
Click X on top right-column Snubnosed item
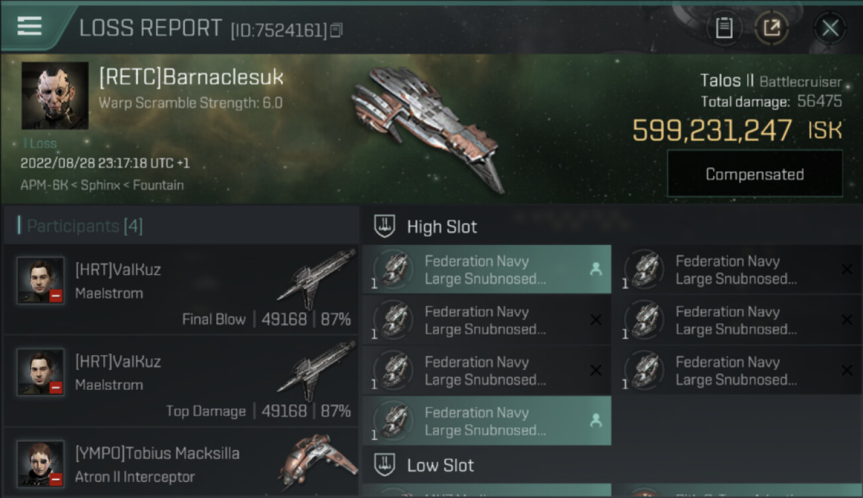846,269
